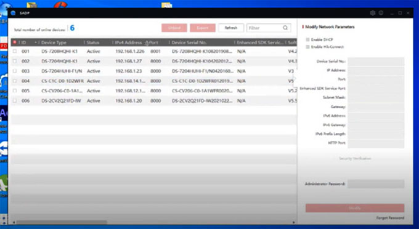Image resolution: width=419 pixels, height=229 pixels.
Task: Click serial DS-2CV2Q21FD-IW2021022...
Action: (x=202, y=100)
